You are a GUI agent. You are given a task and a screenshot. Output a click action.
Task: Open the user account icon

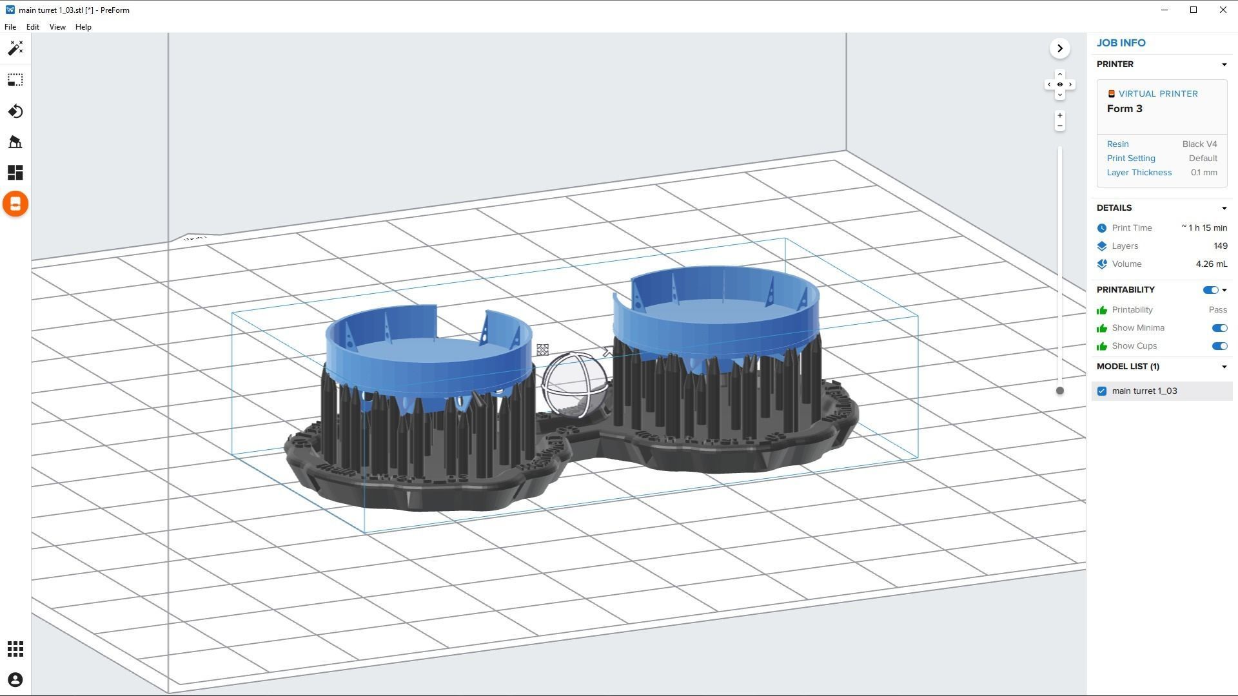[15, 680]
